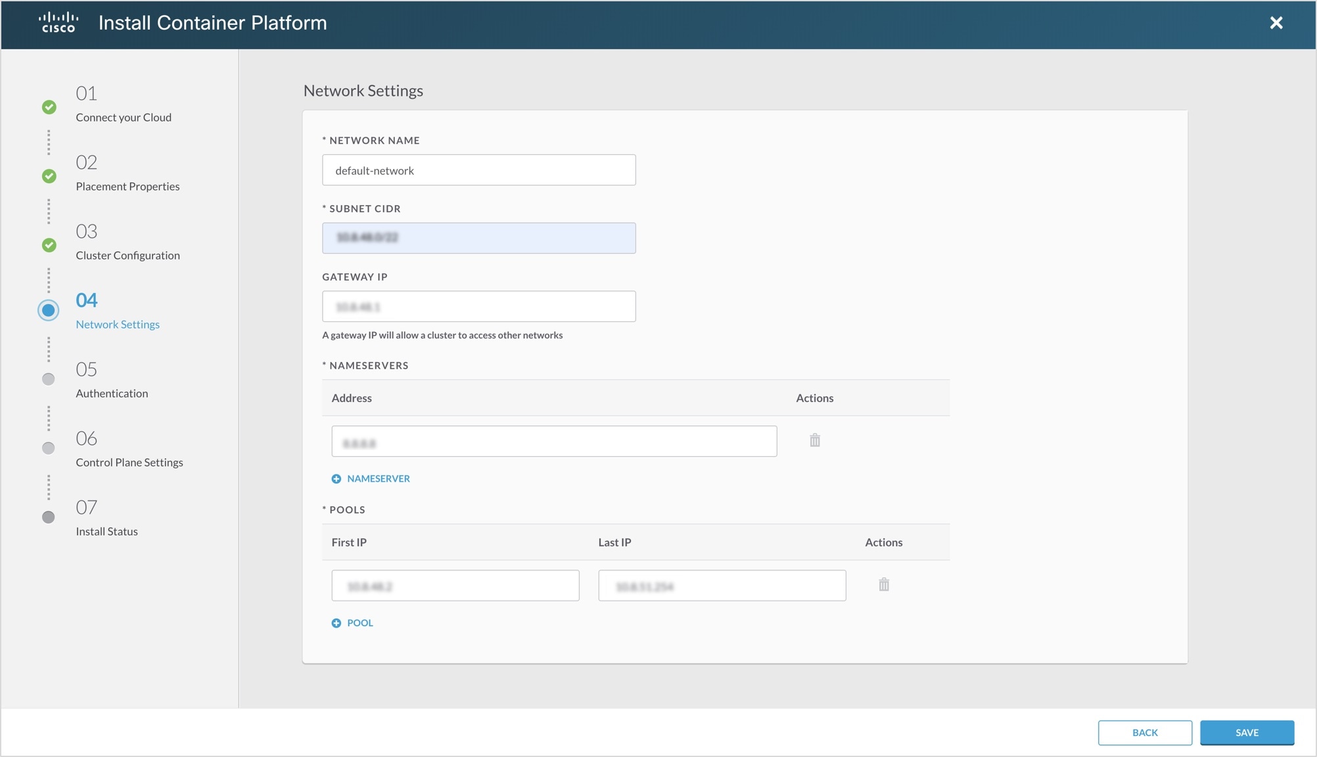1317x757 pixels.
Task: Click the green checkmark beside Cluster Configuration
Action: point(48,245)
